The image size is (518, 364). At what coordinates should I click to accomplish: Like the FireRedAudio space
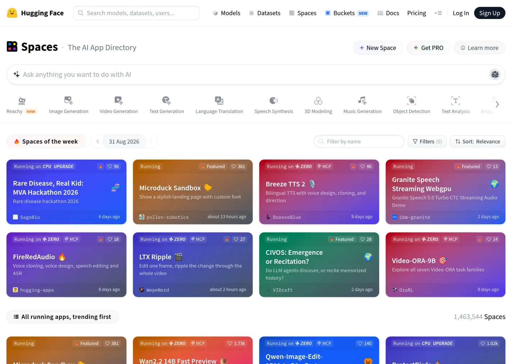coord(113,239)
